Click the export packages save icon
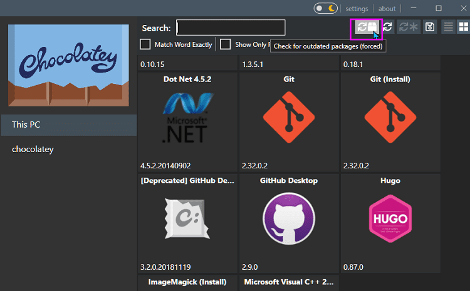 [430, 27]
